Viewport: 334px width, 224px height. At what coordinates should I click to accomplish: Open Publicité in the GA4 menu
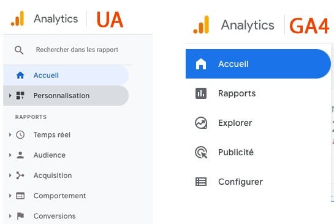coord(236,152)
